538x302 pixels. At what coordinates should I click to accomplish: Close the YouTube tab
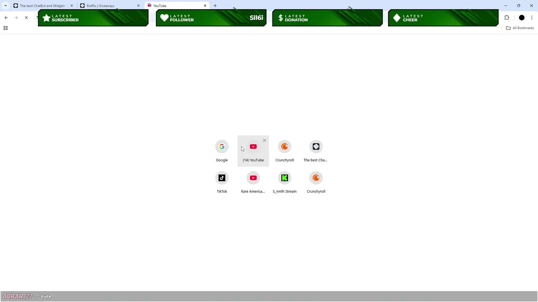(205, 5)
